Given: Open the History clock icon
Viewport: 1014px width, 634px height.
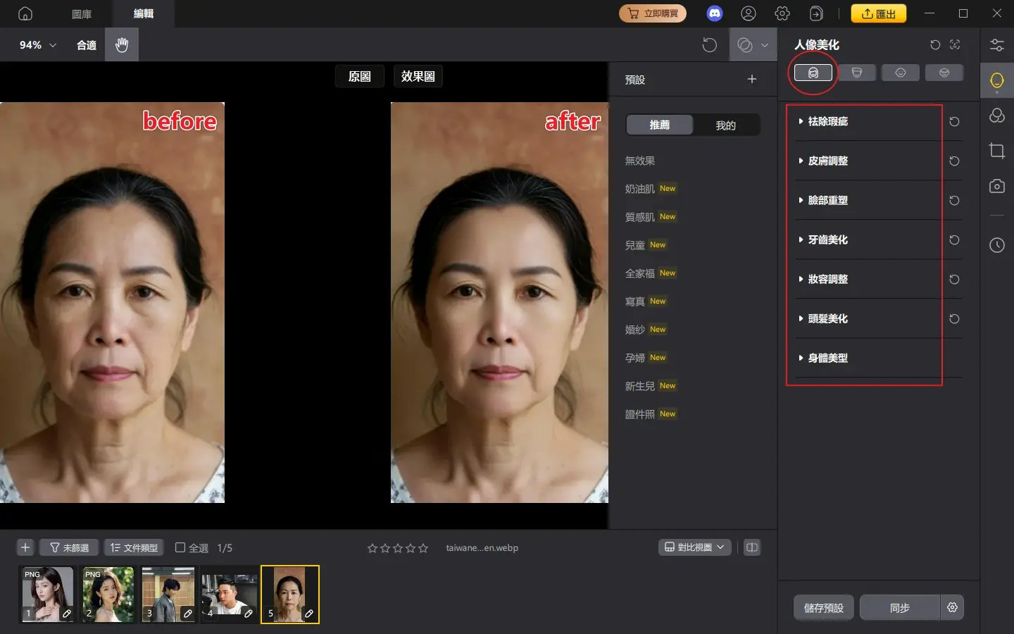Looking at the screenshot, I should point(997,245).
